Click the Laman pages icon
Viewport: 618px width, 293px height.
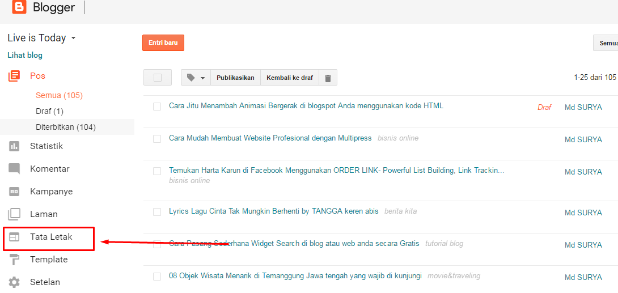(x=14, y=214)
